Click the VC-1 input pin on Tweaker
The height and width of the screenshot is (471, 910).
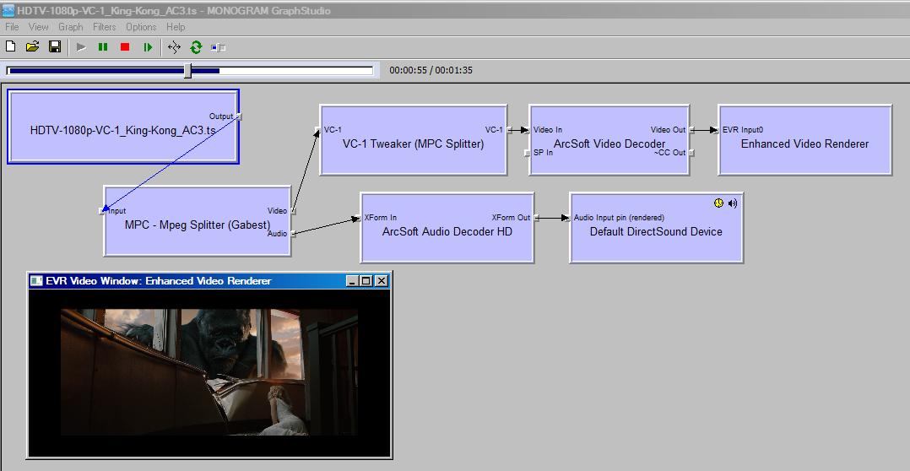pos(317,130)
